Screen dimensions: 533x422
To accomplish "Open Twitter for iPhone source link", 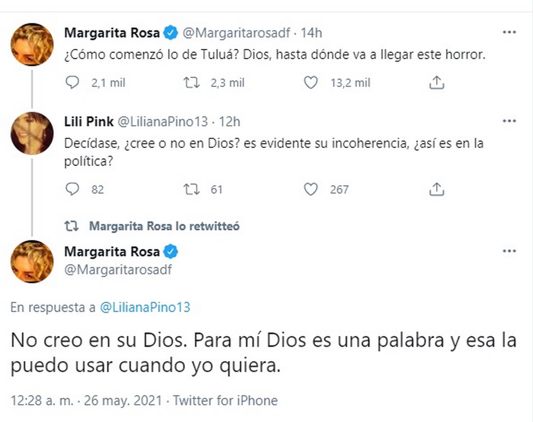I will (225, 400).
